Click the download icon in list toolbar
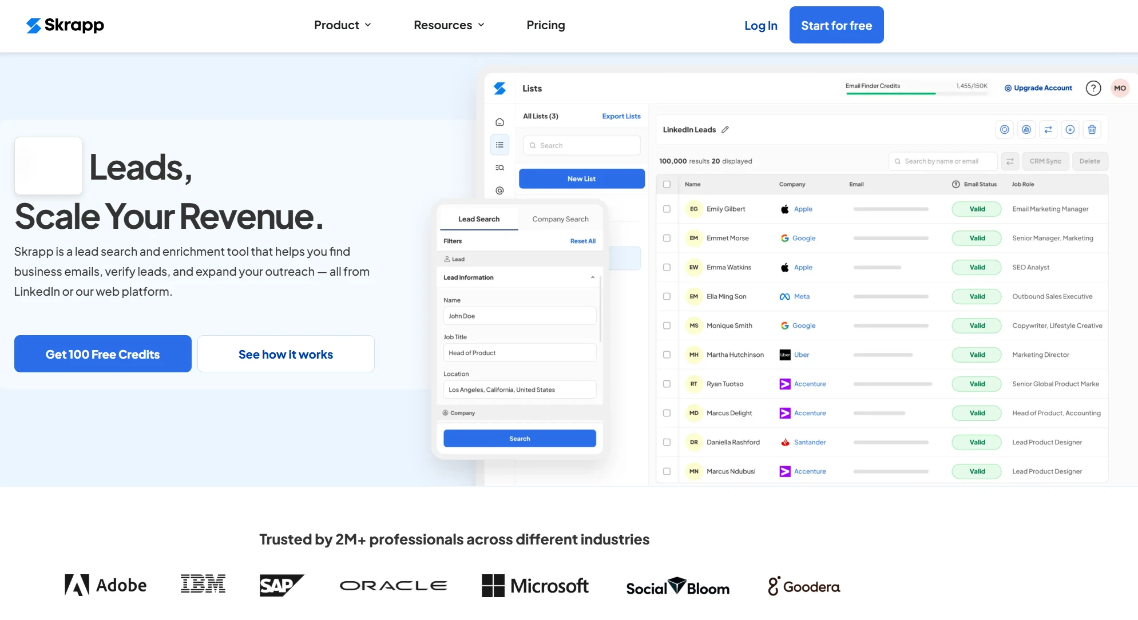 (x=1070, y=130)
